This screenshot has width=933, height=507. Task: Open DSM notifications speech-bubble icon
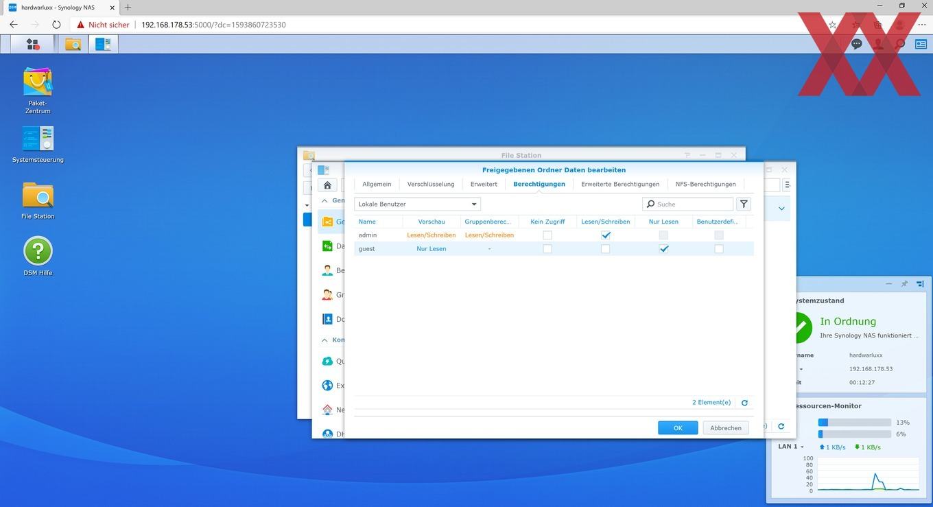click(x=857, y=44)
